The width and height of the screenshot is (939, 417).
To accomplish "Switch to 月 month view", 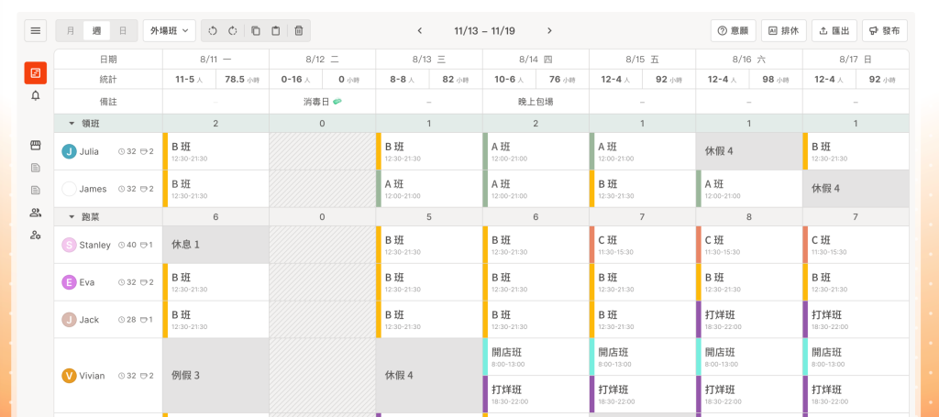I will point(71,30).
